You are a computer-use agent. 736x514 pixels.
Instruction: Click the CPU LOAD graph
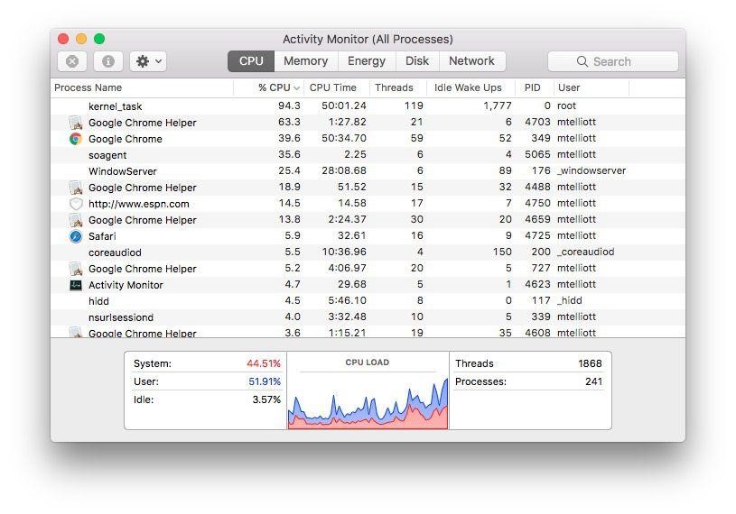[x=368, y=401]
